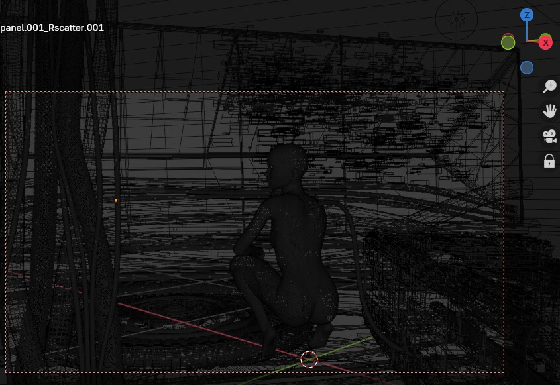
Task: Click the red X axis gizmo handle
Action: (x=545, y=43)
